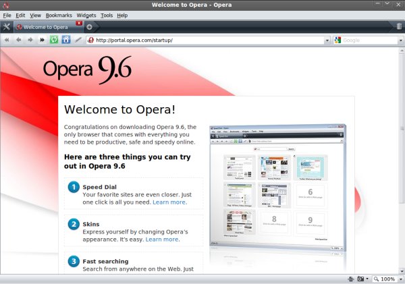This screenshot has height=284, width=405.
Task: Reload the current page
Action: 54,40
